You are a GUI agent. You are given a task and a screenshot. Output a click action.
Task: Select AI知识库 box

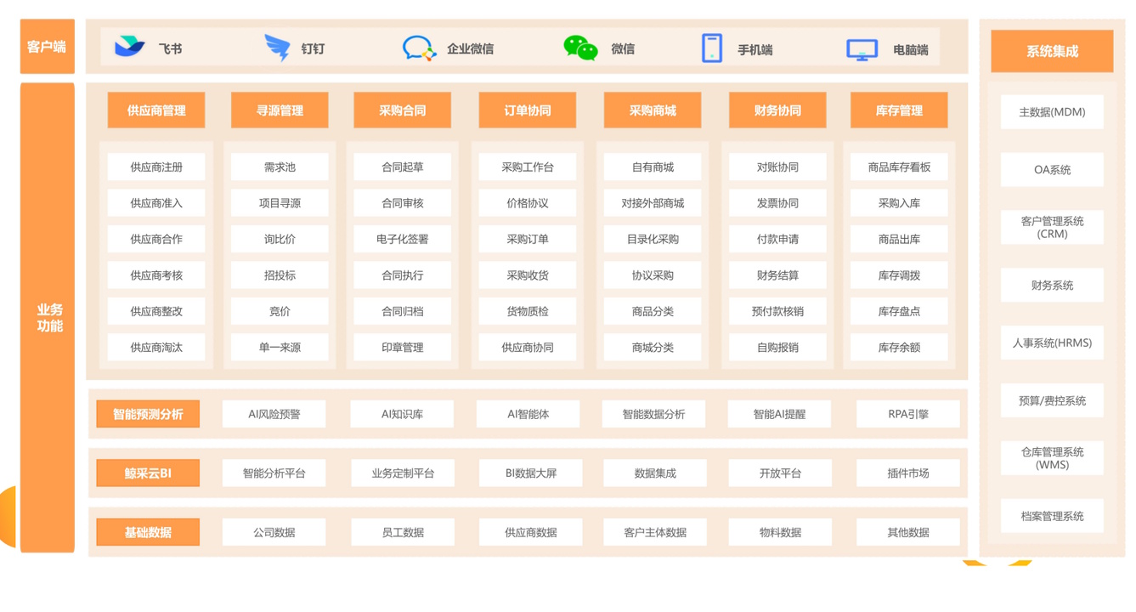pyautogui.click(x=402, y=414)
